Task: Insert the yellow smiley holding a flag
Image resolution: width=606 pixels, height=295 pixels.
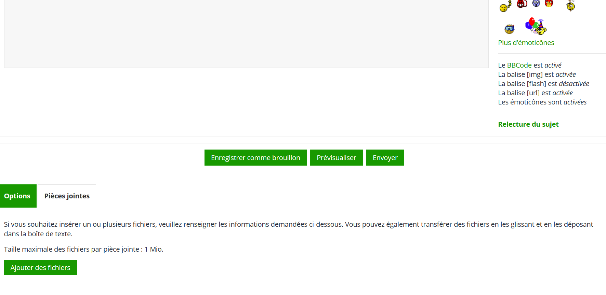Action: [570, 5]
